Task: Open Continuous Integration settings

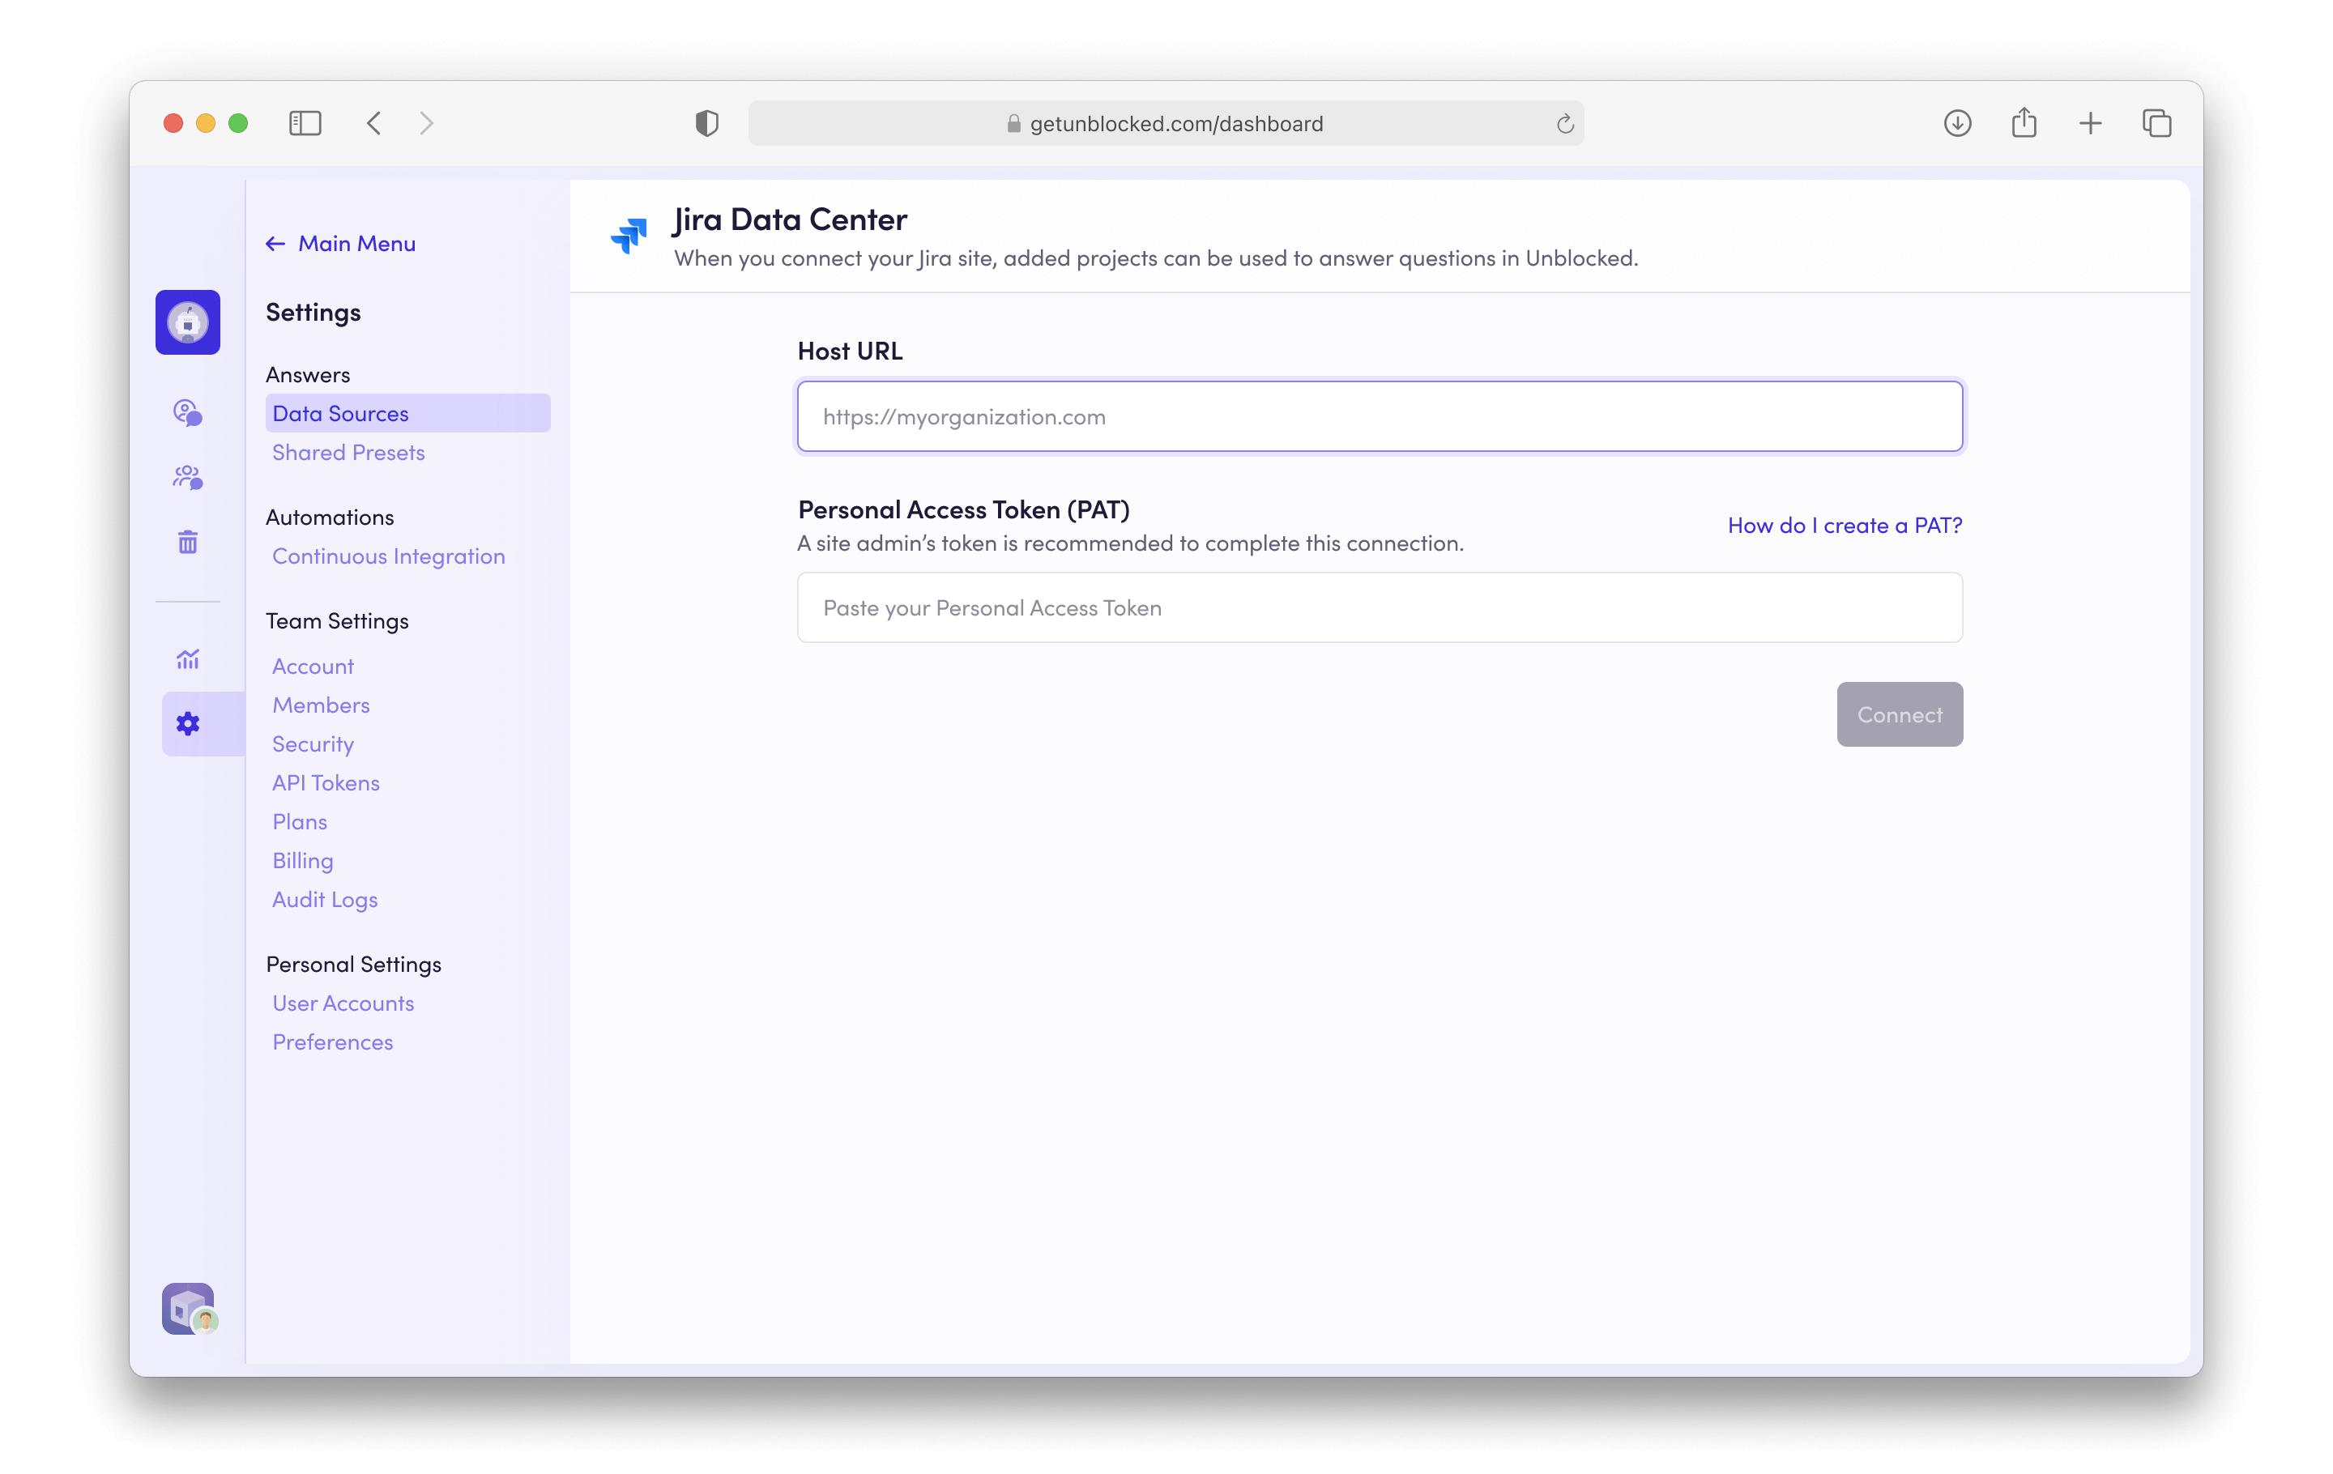Action: point(389,556)
